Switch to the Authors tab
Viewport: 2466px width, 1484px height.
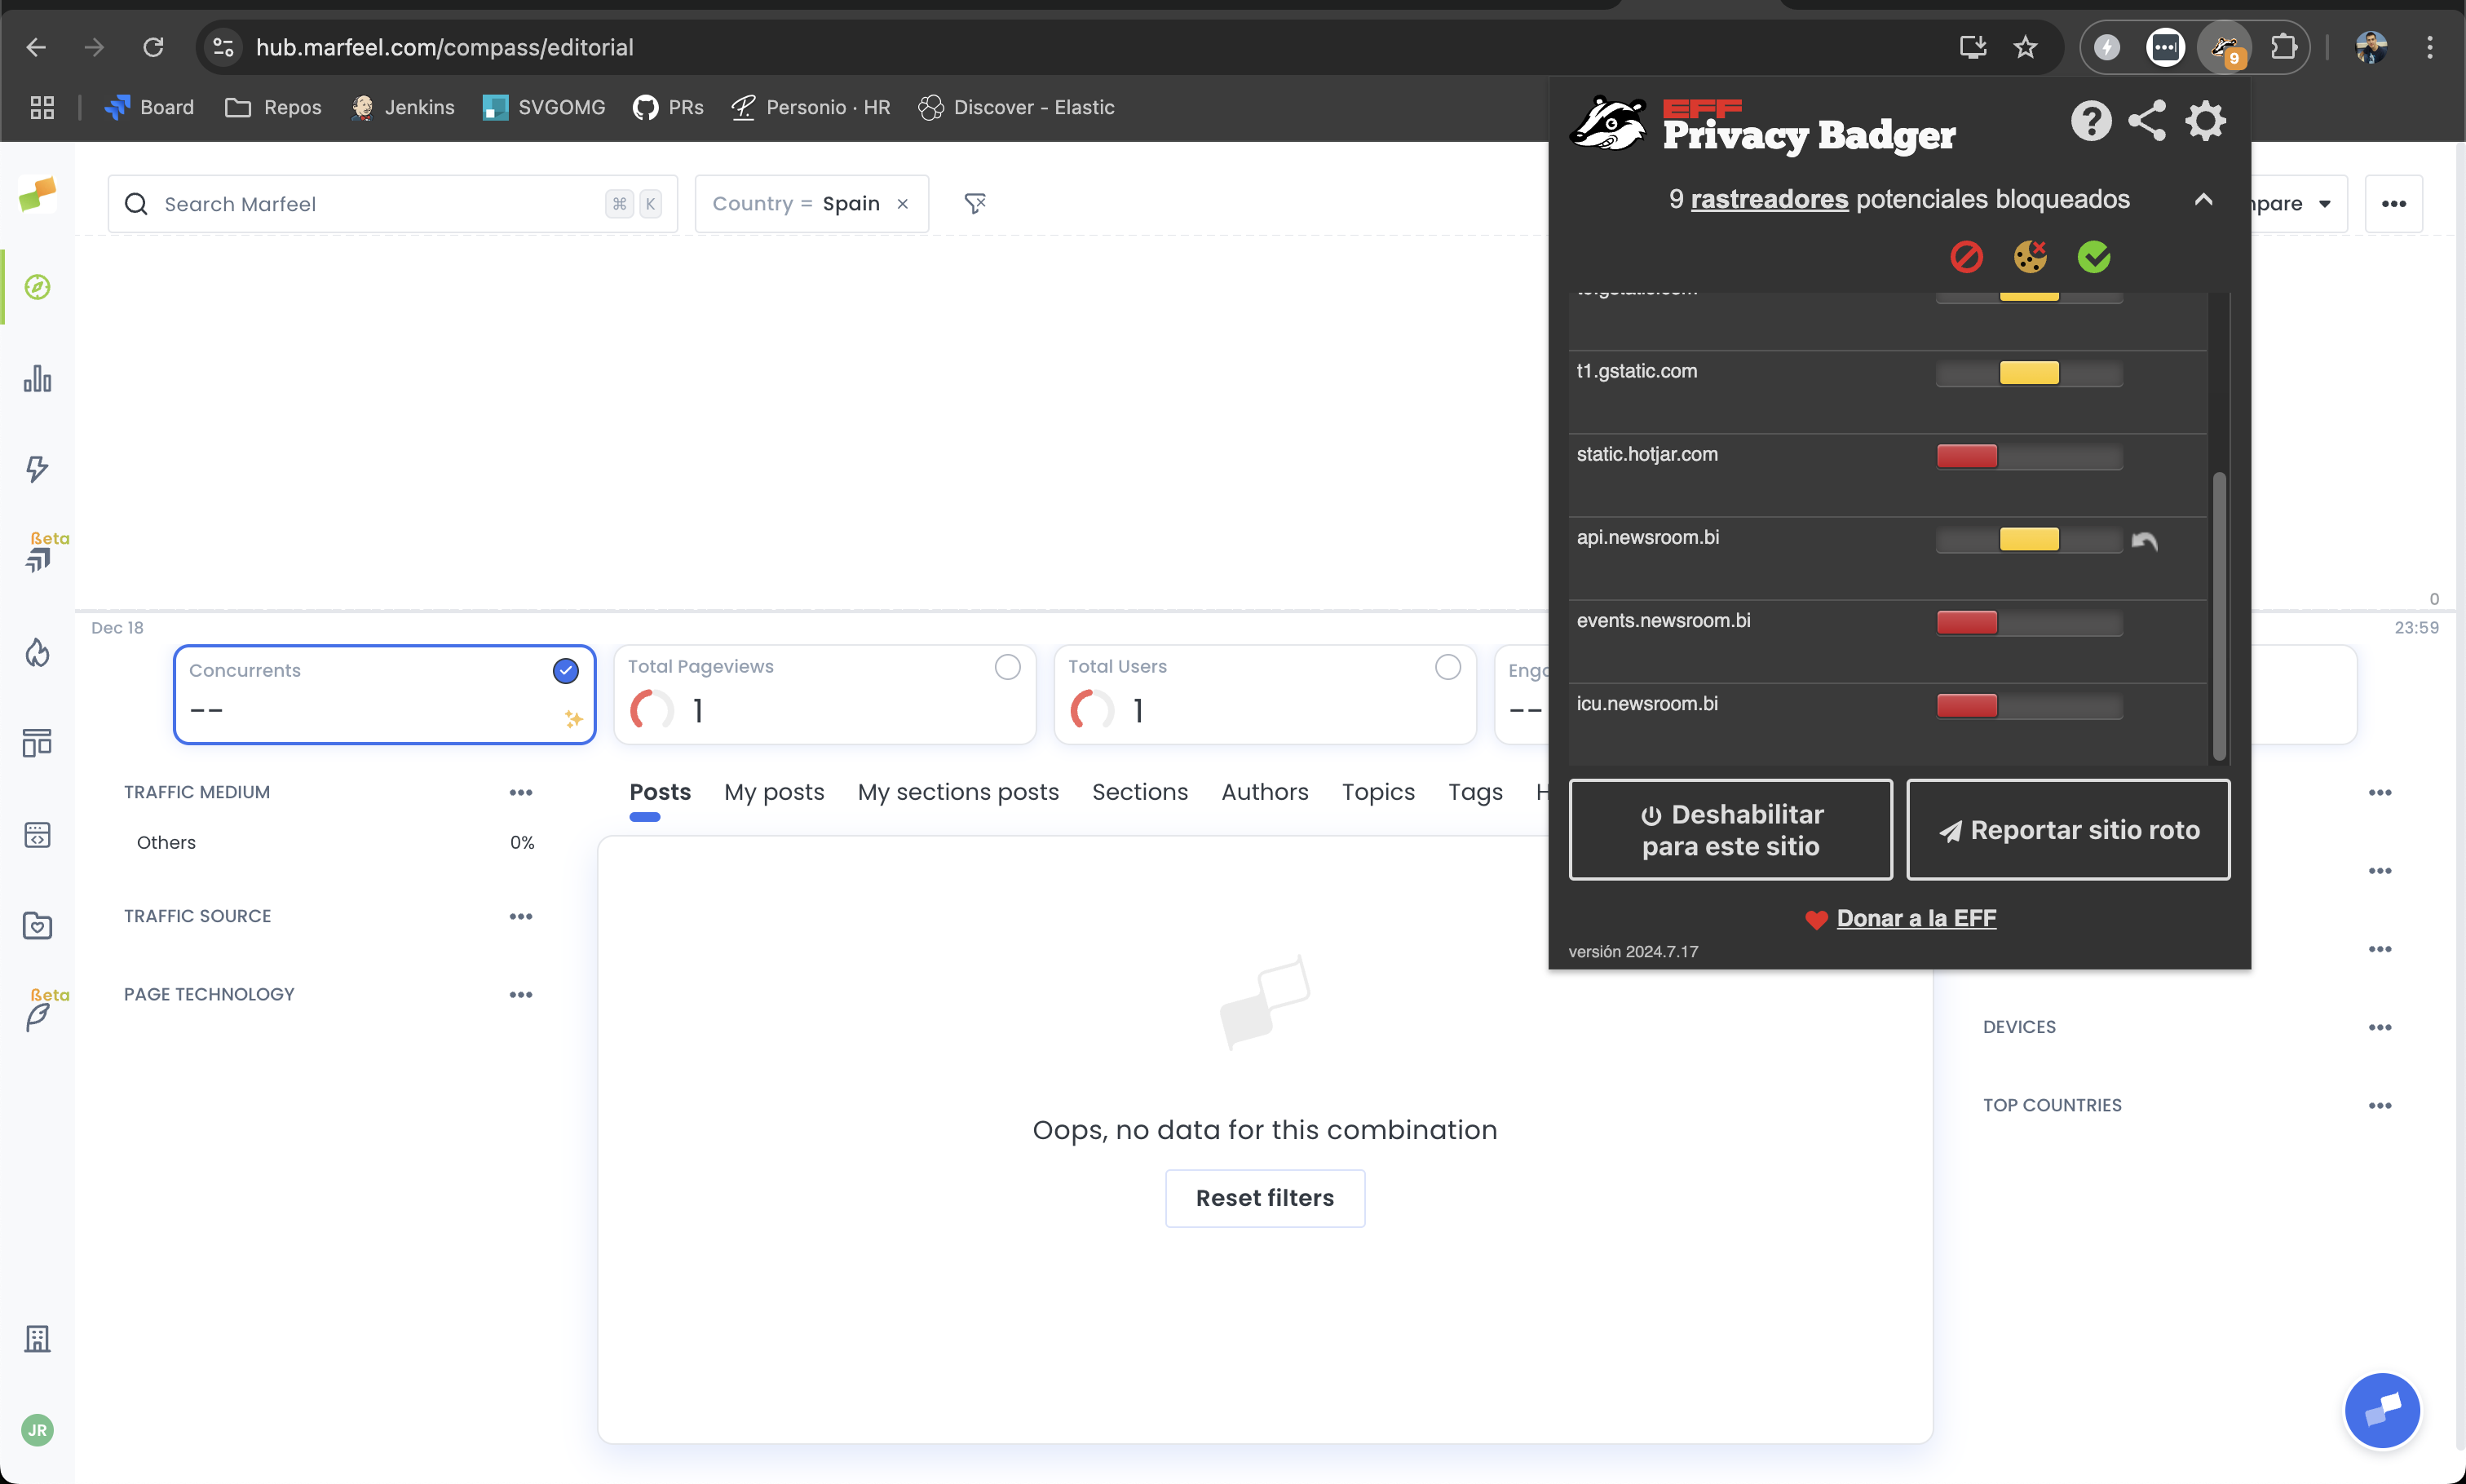pos(1265,792)
